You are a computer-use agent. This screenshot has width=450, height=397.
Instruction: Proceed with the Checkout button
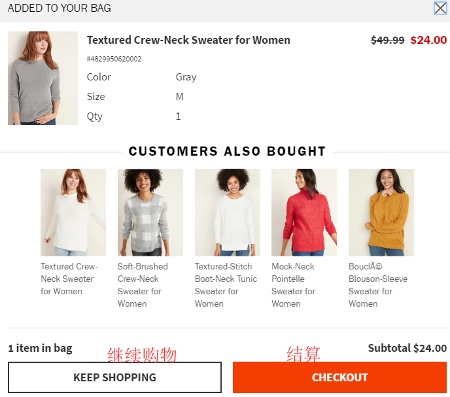339,377
